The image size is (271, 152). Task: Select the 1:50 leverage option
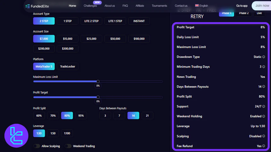[x=53, y=133]
